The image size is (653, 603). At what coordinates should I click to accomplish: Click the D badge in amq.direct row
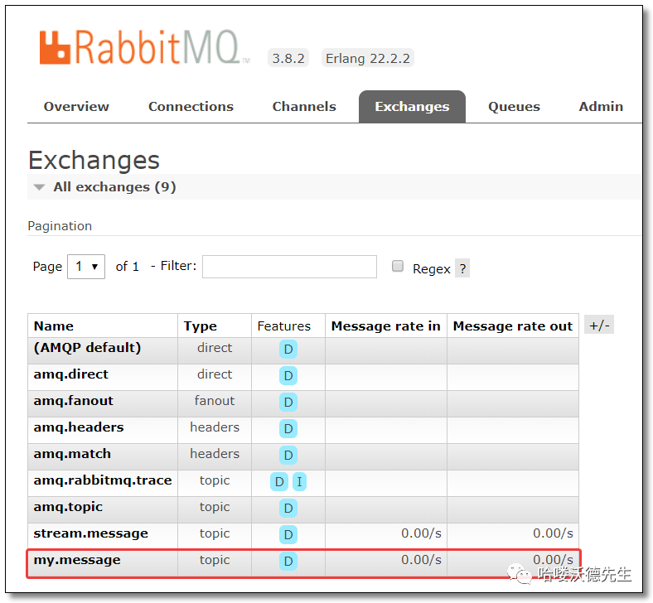click(288, 376)
